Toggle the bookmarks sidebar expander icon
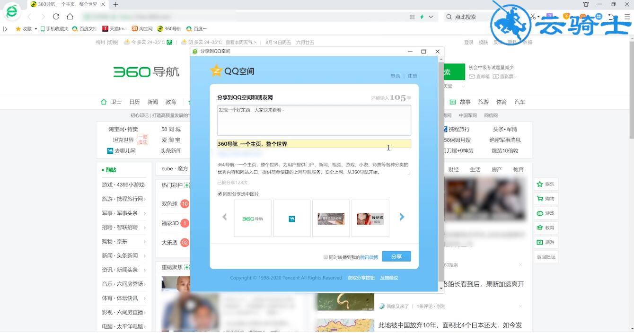The width and height of the screenshot is (634, 333). pos(6,29)
